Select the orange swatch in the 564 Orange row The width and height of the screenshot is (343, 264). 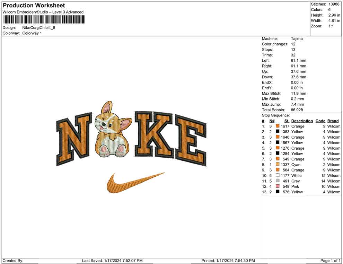pos(278,170)
